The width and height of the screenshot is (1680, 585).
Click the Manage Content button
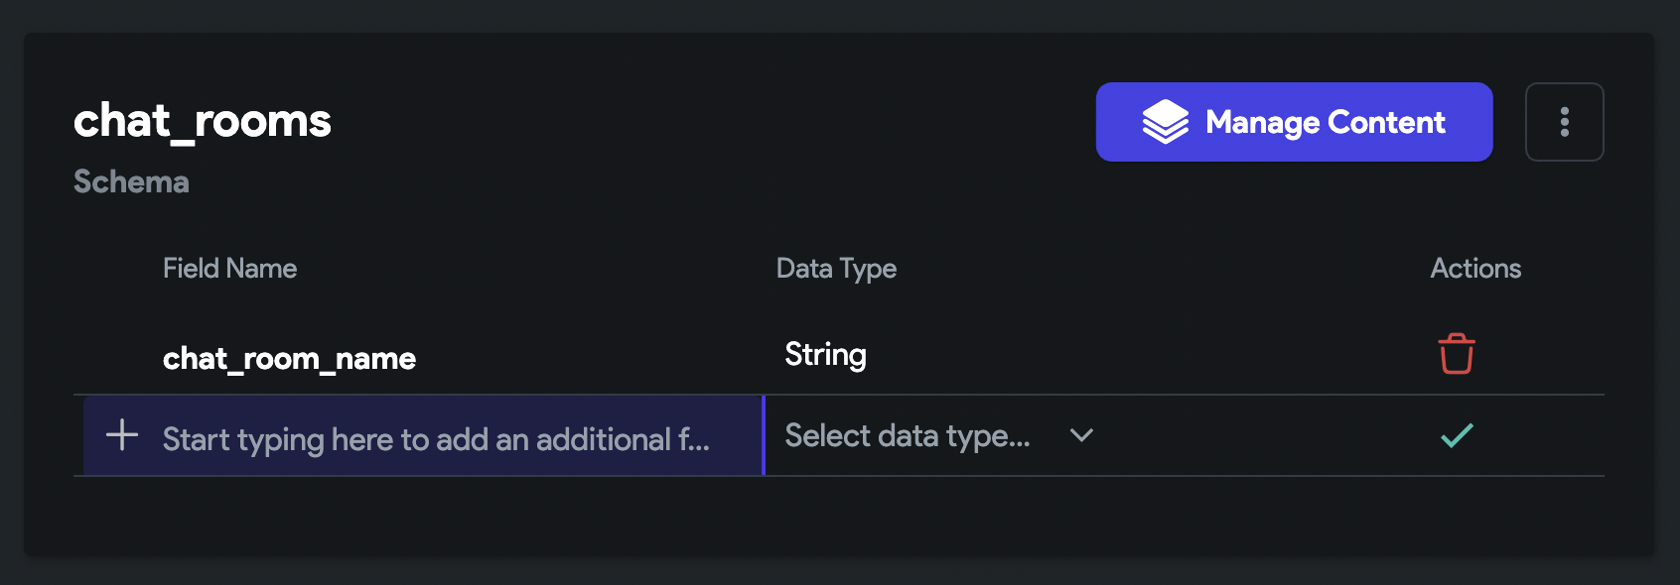pyautogui.click(x=1294, y=122)
